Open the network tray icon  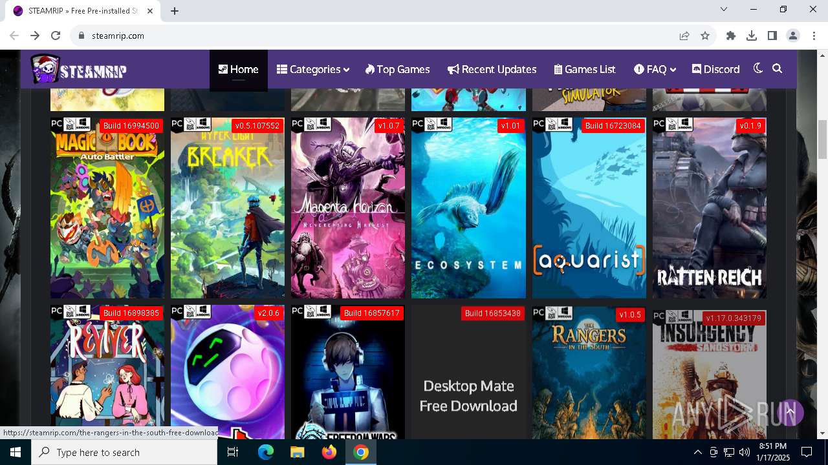(x=729, y=452)
